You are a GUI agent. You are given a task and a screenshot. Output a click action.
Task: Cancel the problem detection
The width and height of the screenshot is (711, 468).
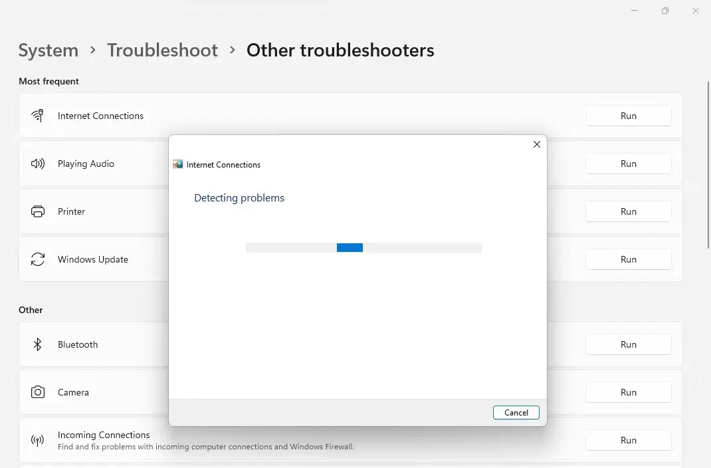[x=516, y=413]
